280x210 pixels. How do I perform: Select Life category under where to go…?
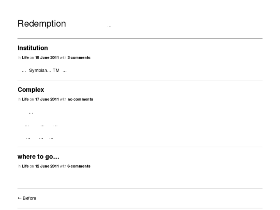coord(25,166)
